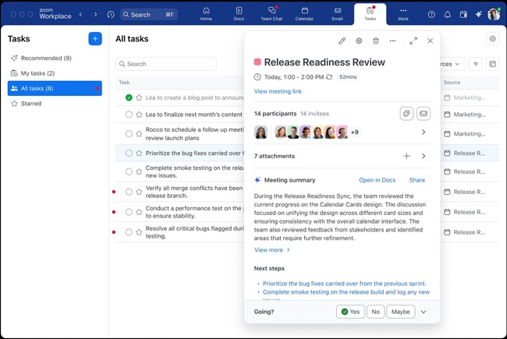The image size is (507, 339).
Task: Click the pencil edit icon in meeting panel
Action: click(x=342, y=41)
